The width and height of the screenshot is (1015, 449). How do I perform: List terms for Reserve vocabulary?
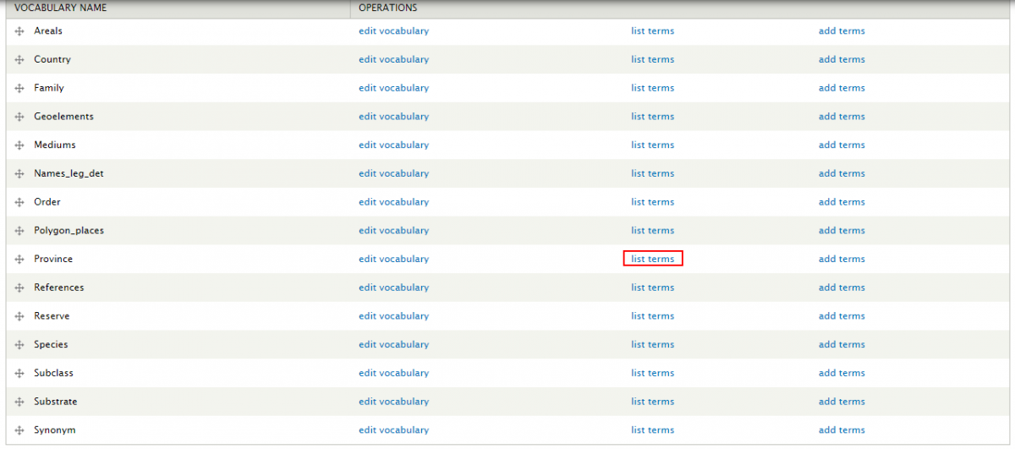652,316
